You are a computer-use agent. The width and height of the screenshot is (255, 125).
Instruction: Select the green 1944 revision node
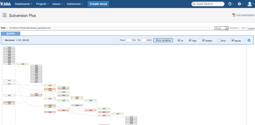click(104, 115)
